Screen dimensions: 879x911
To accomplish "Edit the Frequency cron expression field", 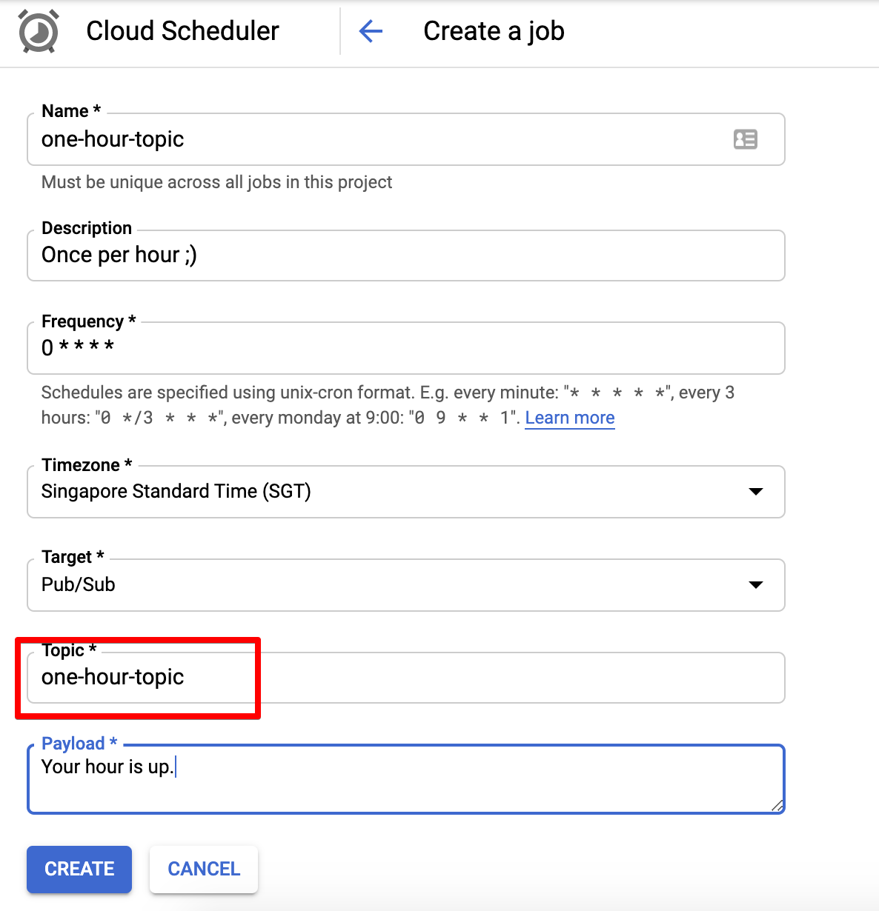I will click(x=405, y=347).
